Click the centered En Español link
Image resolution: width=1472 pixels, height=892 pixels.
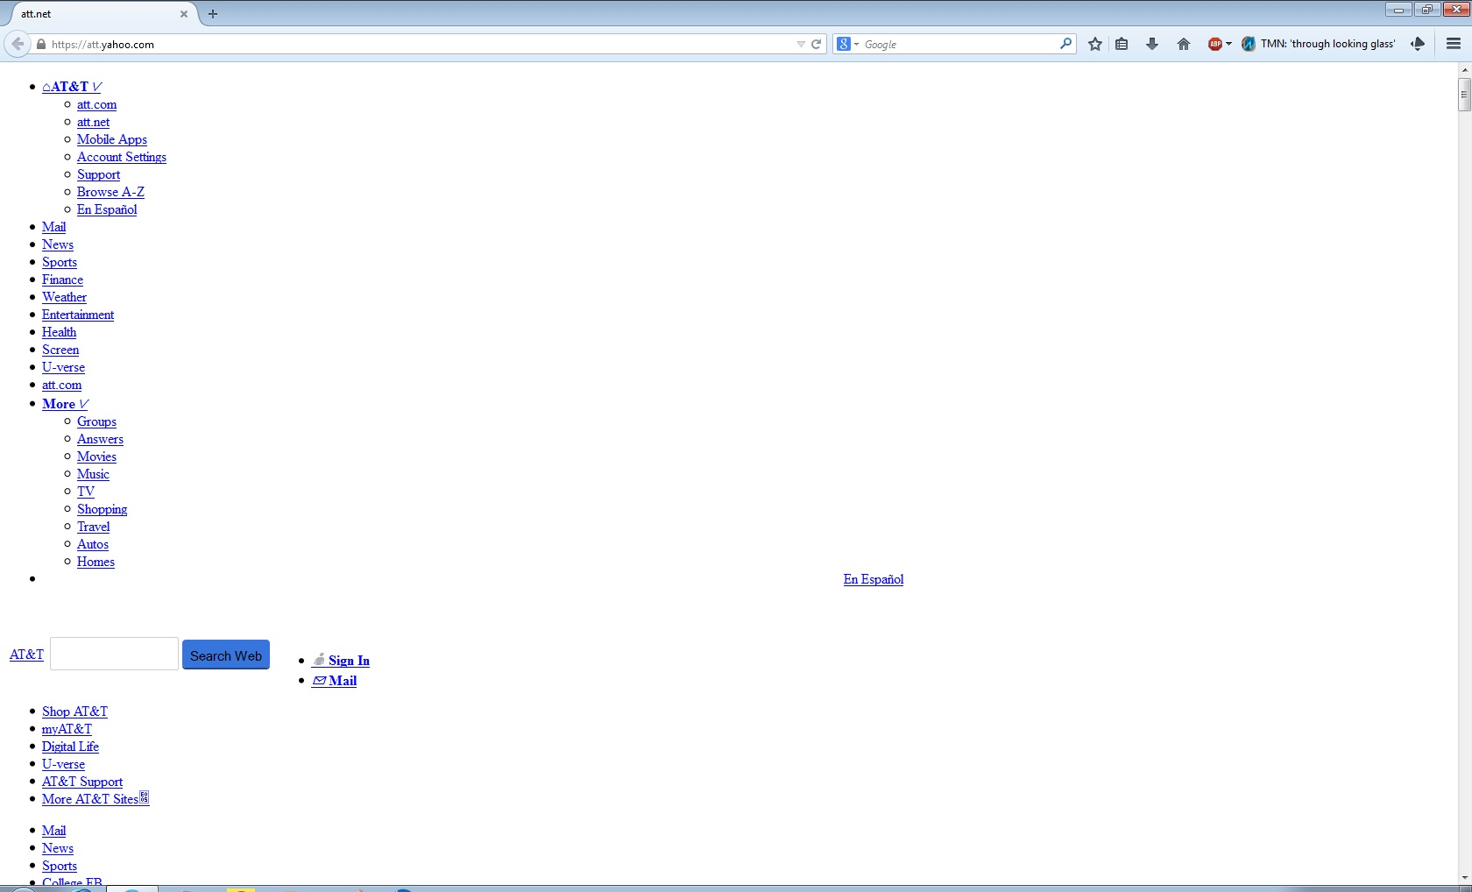(873, 579)
